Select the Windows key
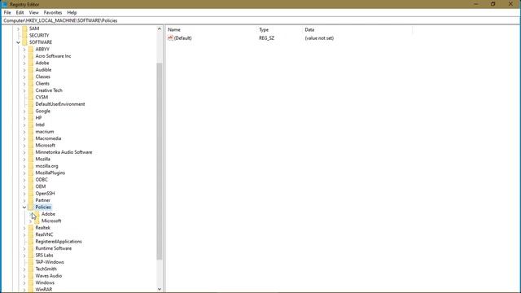This screenshot has width=521, height=293. pyautogui.click(x=45, y=283)
